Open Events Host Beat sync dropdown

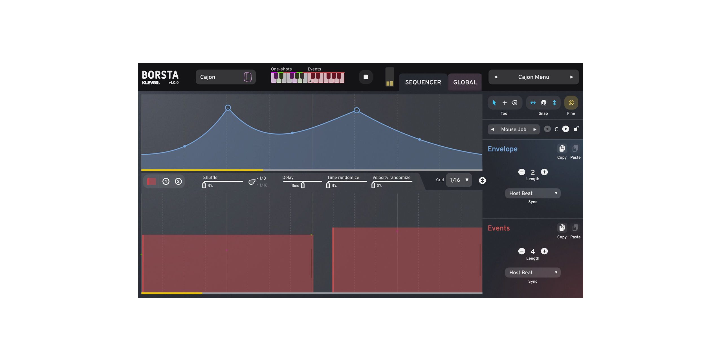click(x=532, y=272)
